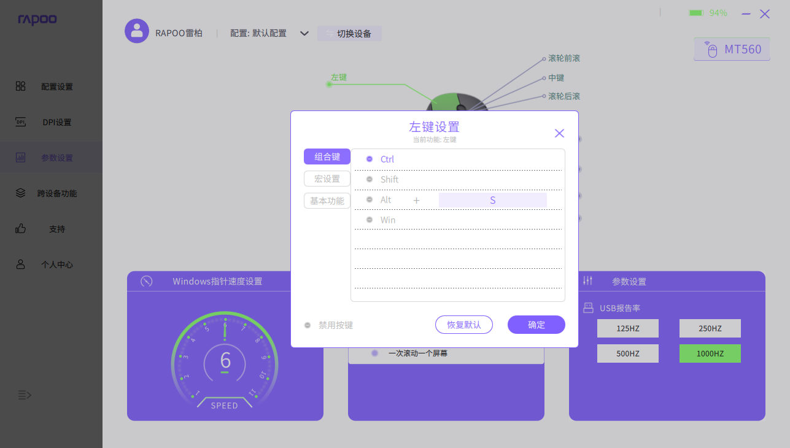Click the MT560 mouse device badge
790x448 pixels.
coord(731,49)
